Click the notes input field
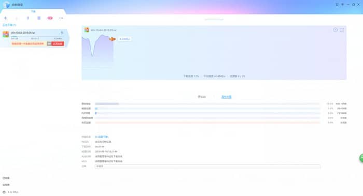 click(x=207, y=166)
